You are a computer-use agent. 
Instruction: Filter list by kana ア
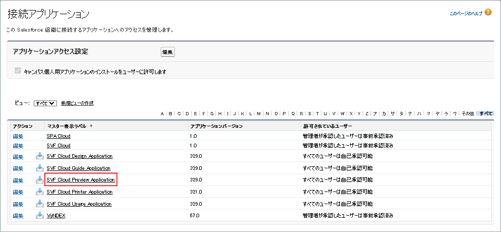pyautogui.click(x=375, y=114)
